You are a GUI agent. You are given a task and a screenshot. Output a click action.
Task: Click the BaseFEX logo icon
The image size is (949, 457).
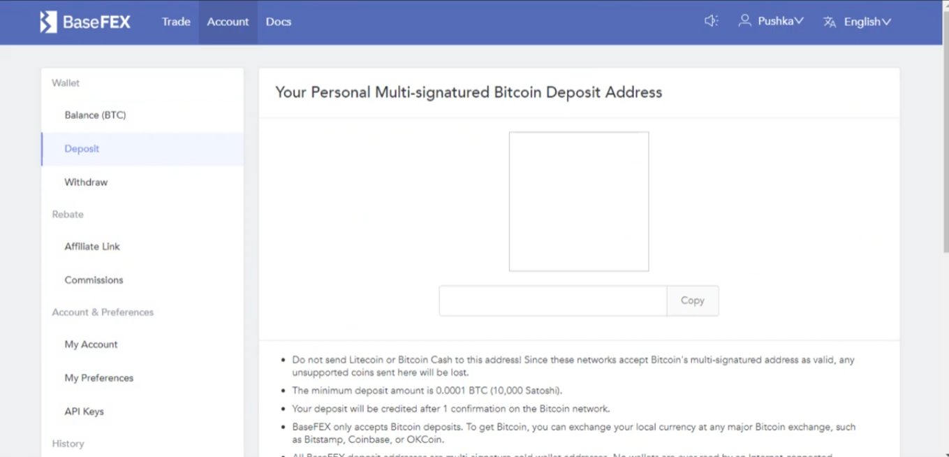[x=47, y=22]
